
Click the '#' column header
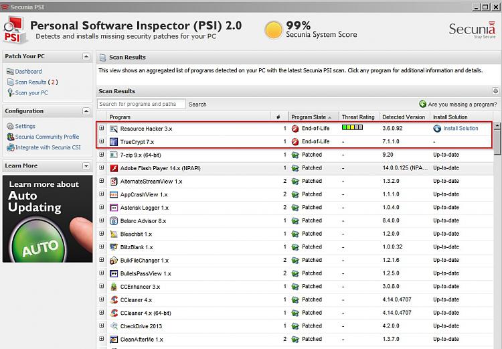(x=278, y=117)
